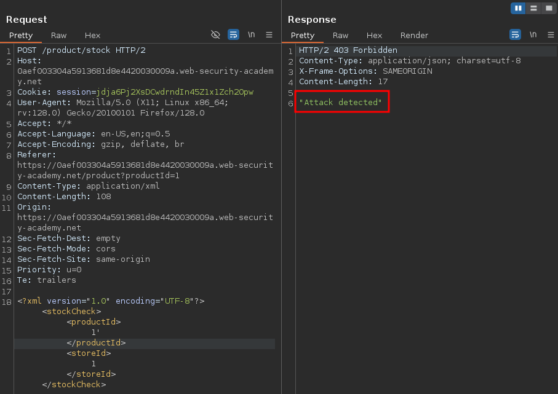558x394 pixels.
Task: Open the Raw tab in Request
Action: coord(59,36)
